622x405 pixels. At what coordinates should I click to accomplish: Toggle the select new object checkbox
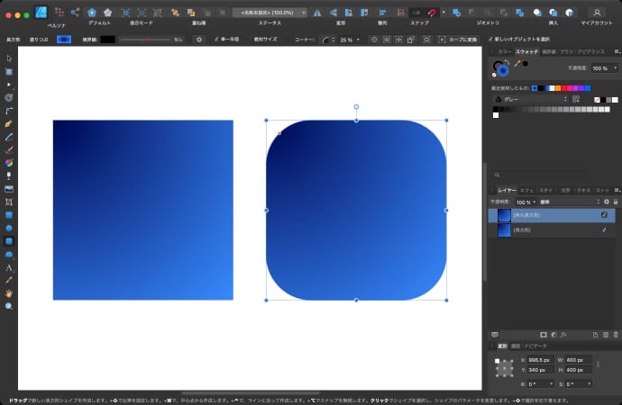[490, 40]
